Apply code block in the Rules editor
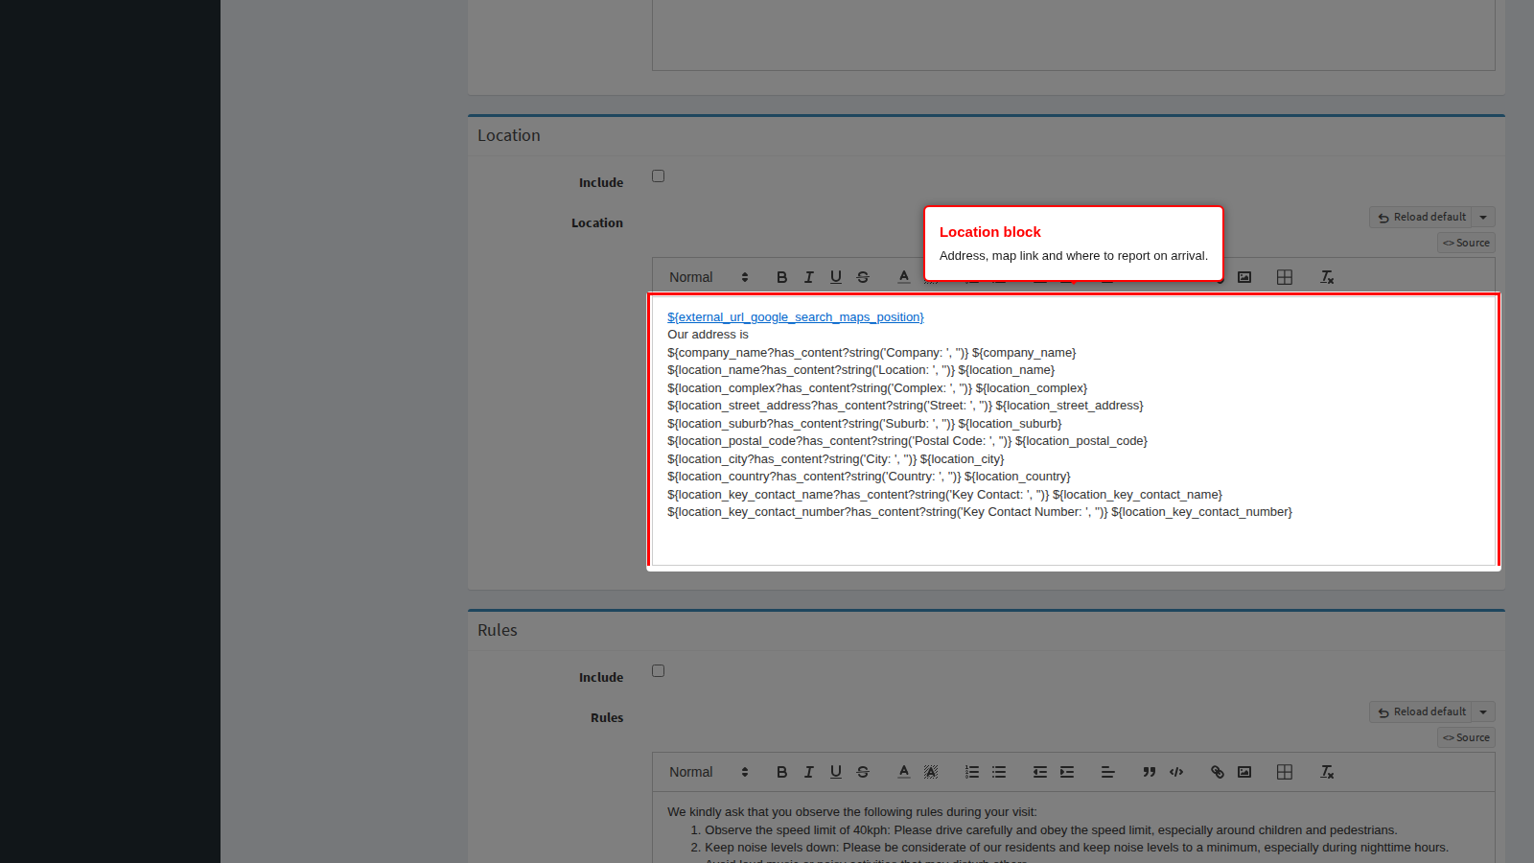The image size is (1534, 863). tap(1176, 772)
